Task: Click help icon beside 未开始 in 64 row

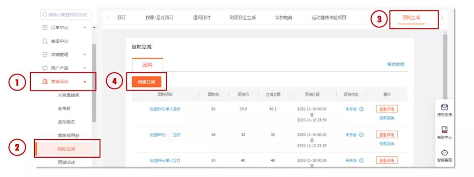Action: [361, 135]
